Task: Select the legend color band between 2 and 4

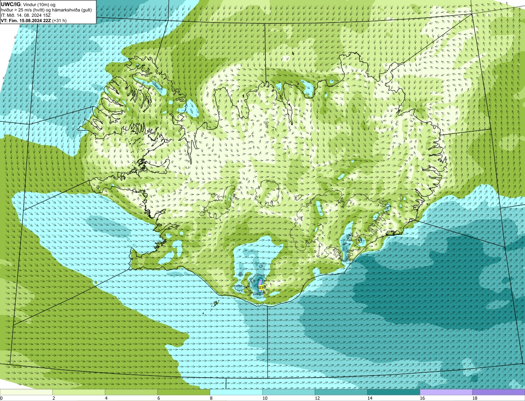Action: pos(79,392)
